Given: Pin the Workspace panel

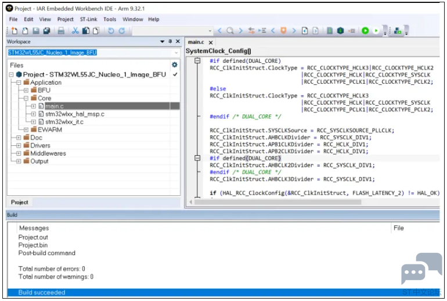Looking at the screenshot, I should click(x=170, y=41).
